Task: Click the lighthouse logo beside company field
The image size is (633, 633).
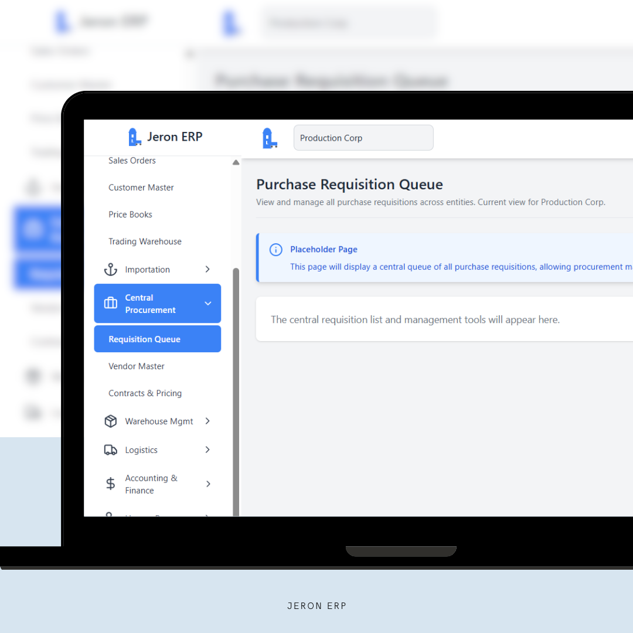Action: (x=270, y=138)
